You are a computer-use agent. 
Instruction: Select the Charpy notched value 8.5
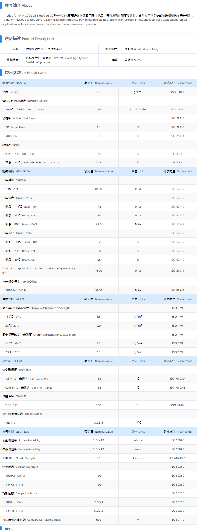coord(98,317)
